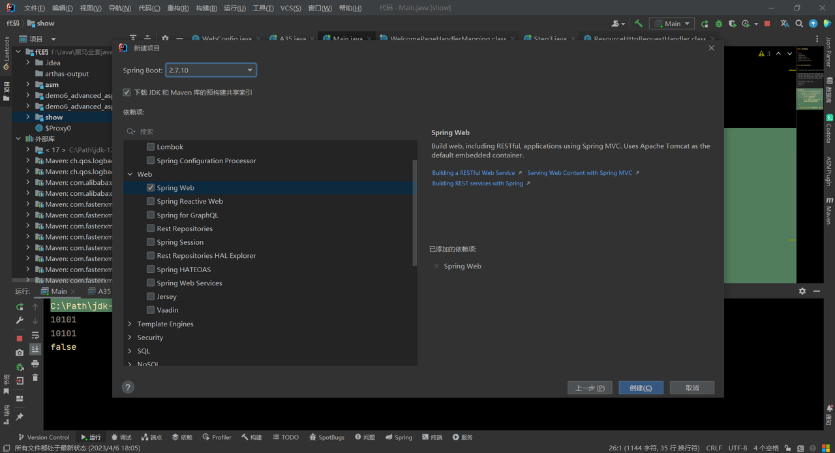Open the 编辑(E) menu
The width and height of the screenshot is (835, 453).
tap(63, 8)
